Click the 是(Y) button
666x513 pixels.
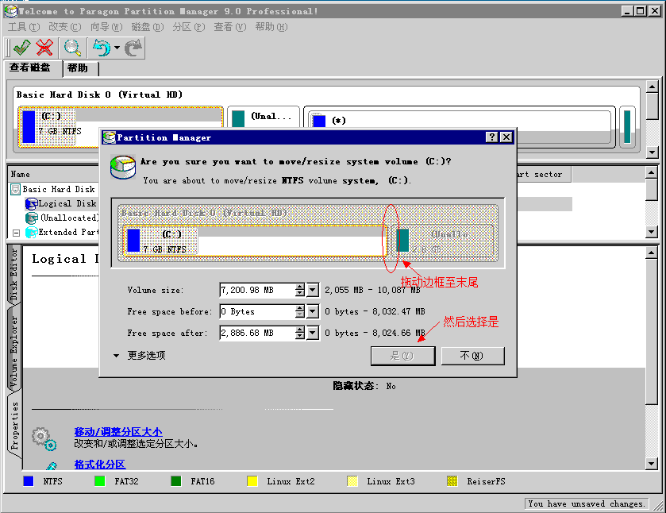(402, 356)
